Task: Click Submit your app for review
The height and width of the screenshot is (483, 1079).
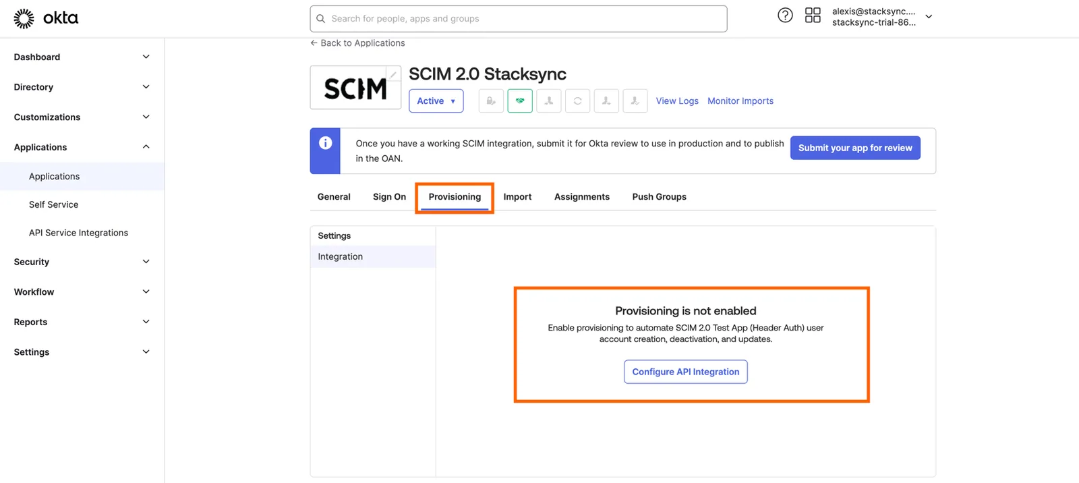Action: [855, 148]
